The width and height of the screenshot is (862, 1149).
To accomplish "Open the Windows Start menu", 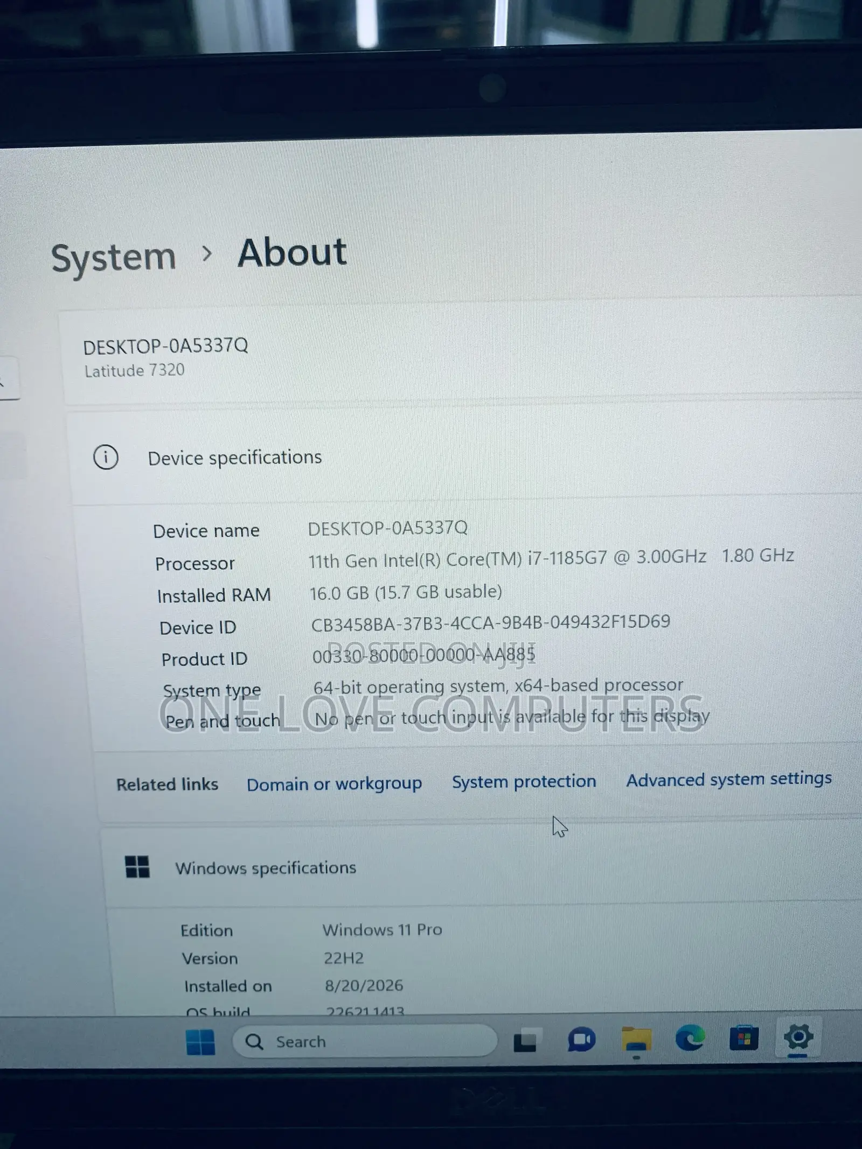I will (200, 1042).
